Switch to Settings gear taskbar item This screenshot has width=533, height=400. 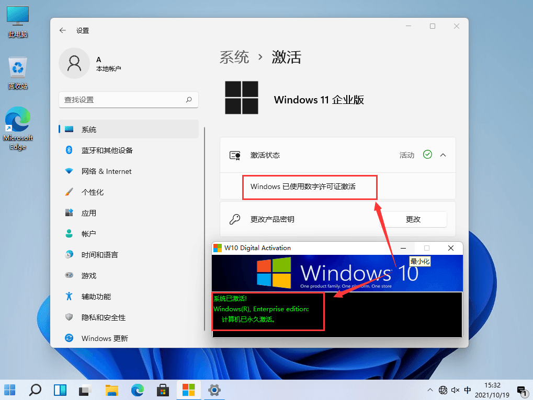[214, 390]
